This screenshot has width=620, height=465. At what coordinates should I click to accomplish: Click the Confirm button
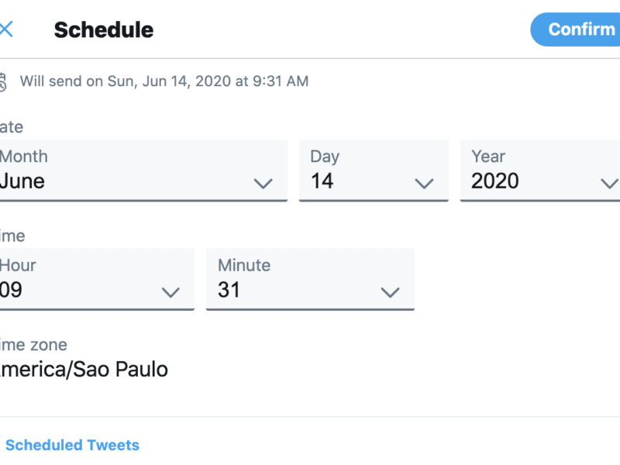click(x=575, y=29)
